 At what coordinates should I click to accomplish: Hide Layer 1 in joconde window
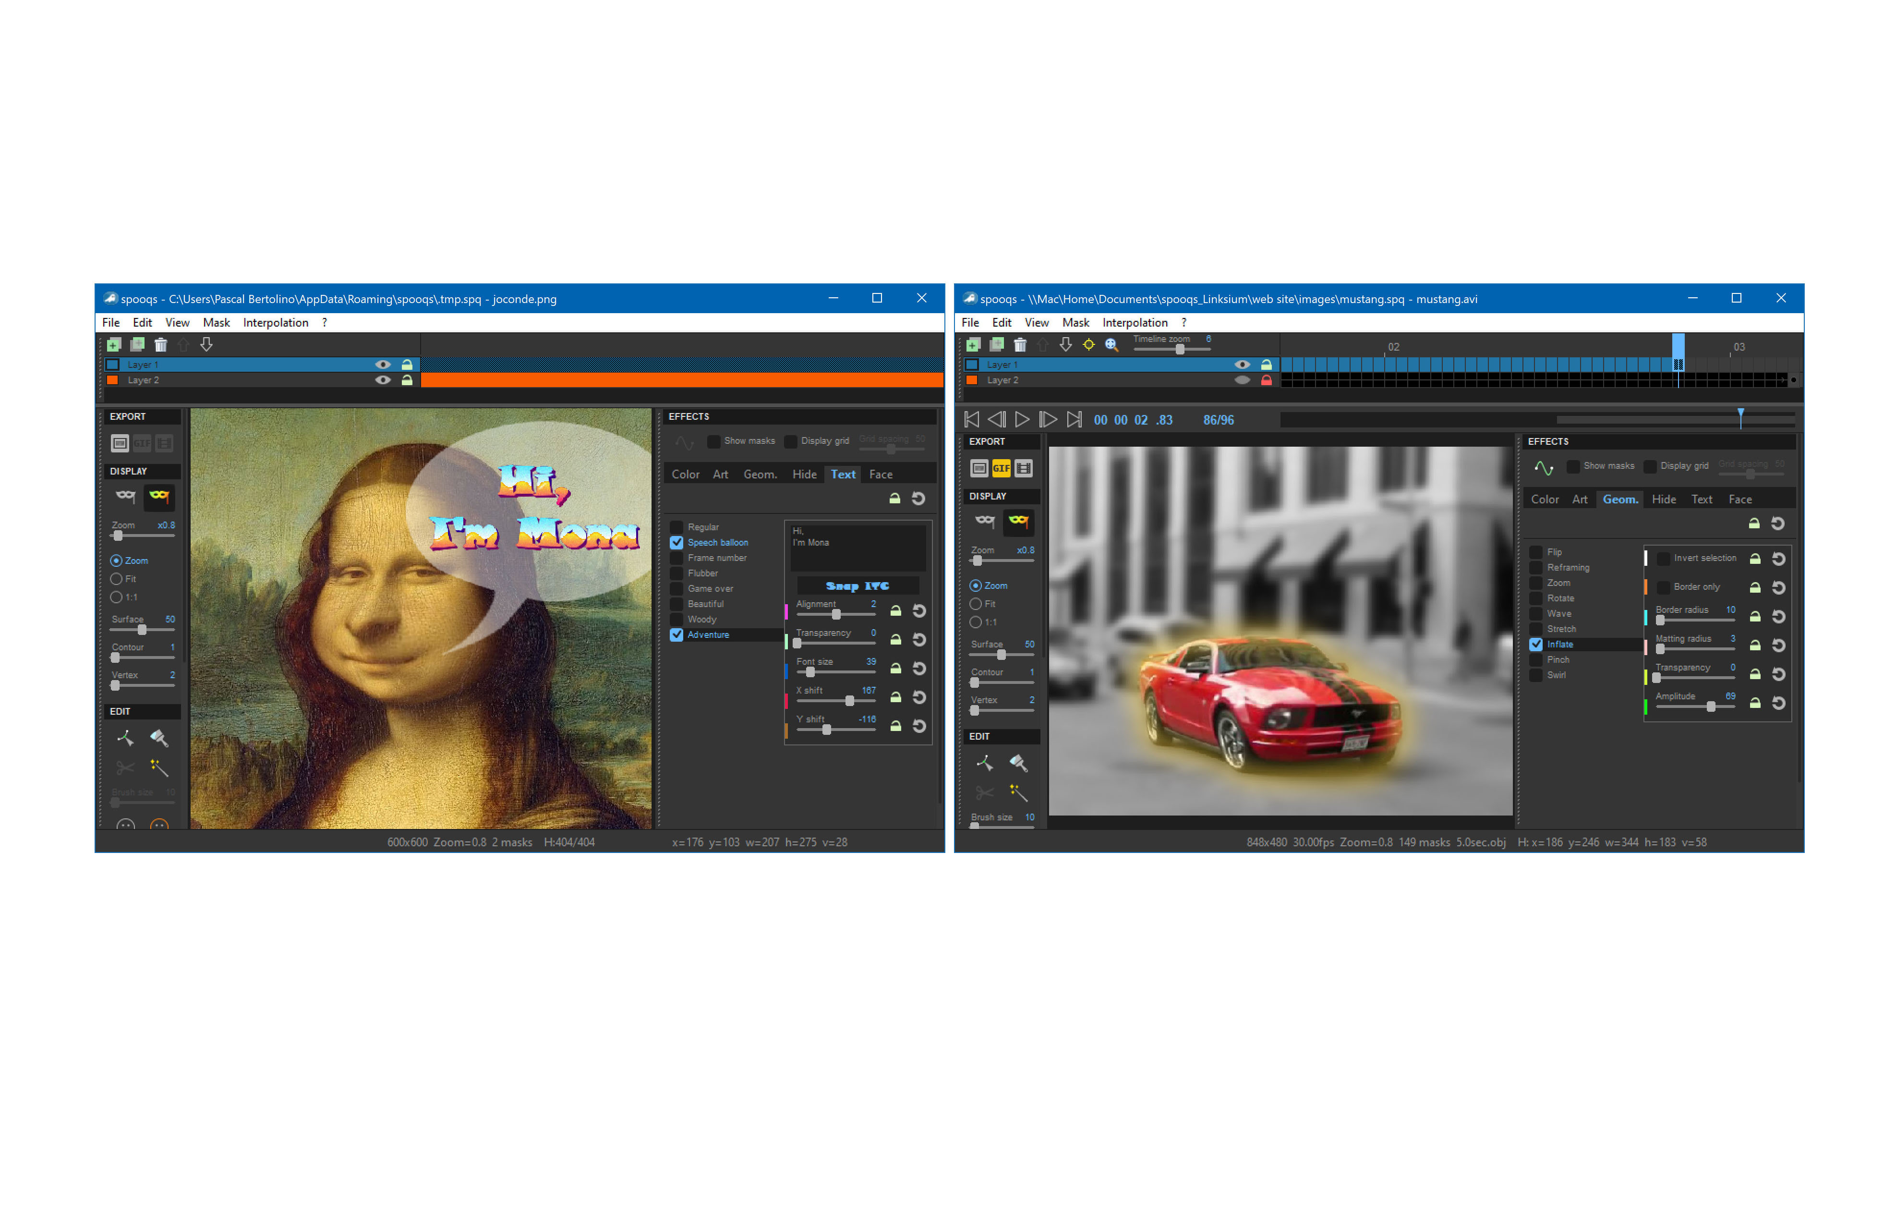(x=383, y=364)
